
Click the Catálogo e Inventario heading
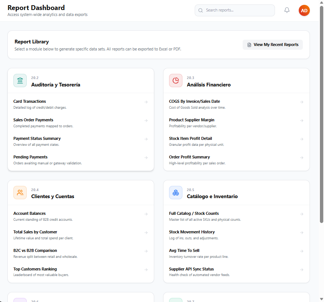(212, 196)
